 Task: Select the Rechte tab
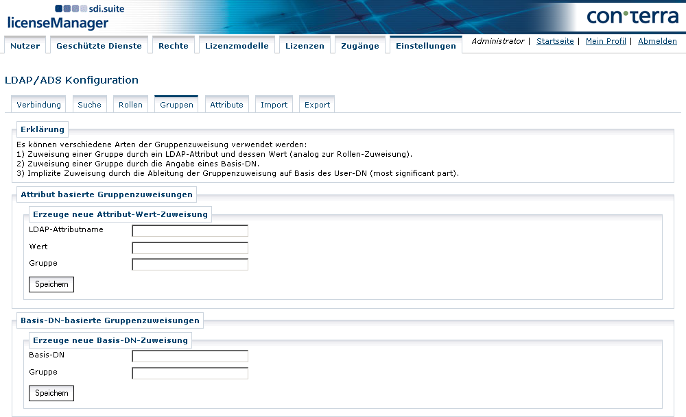pos(173,45)
